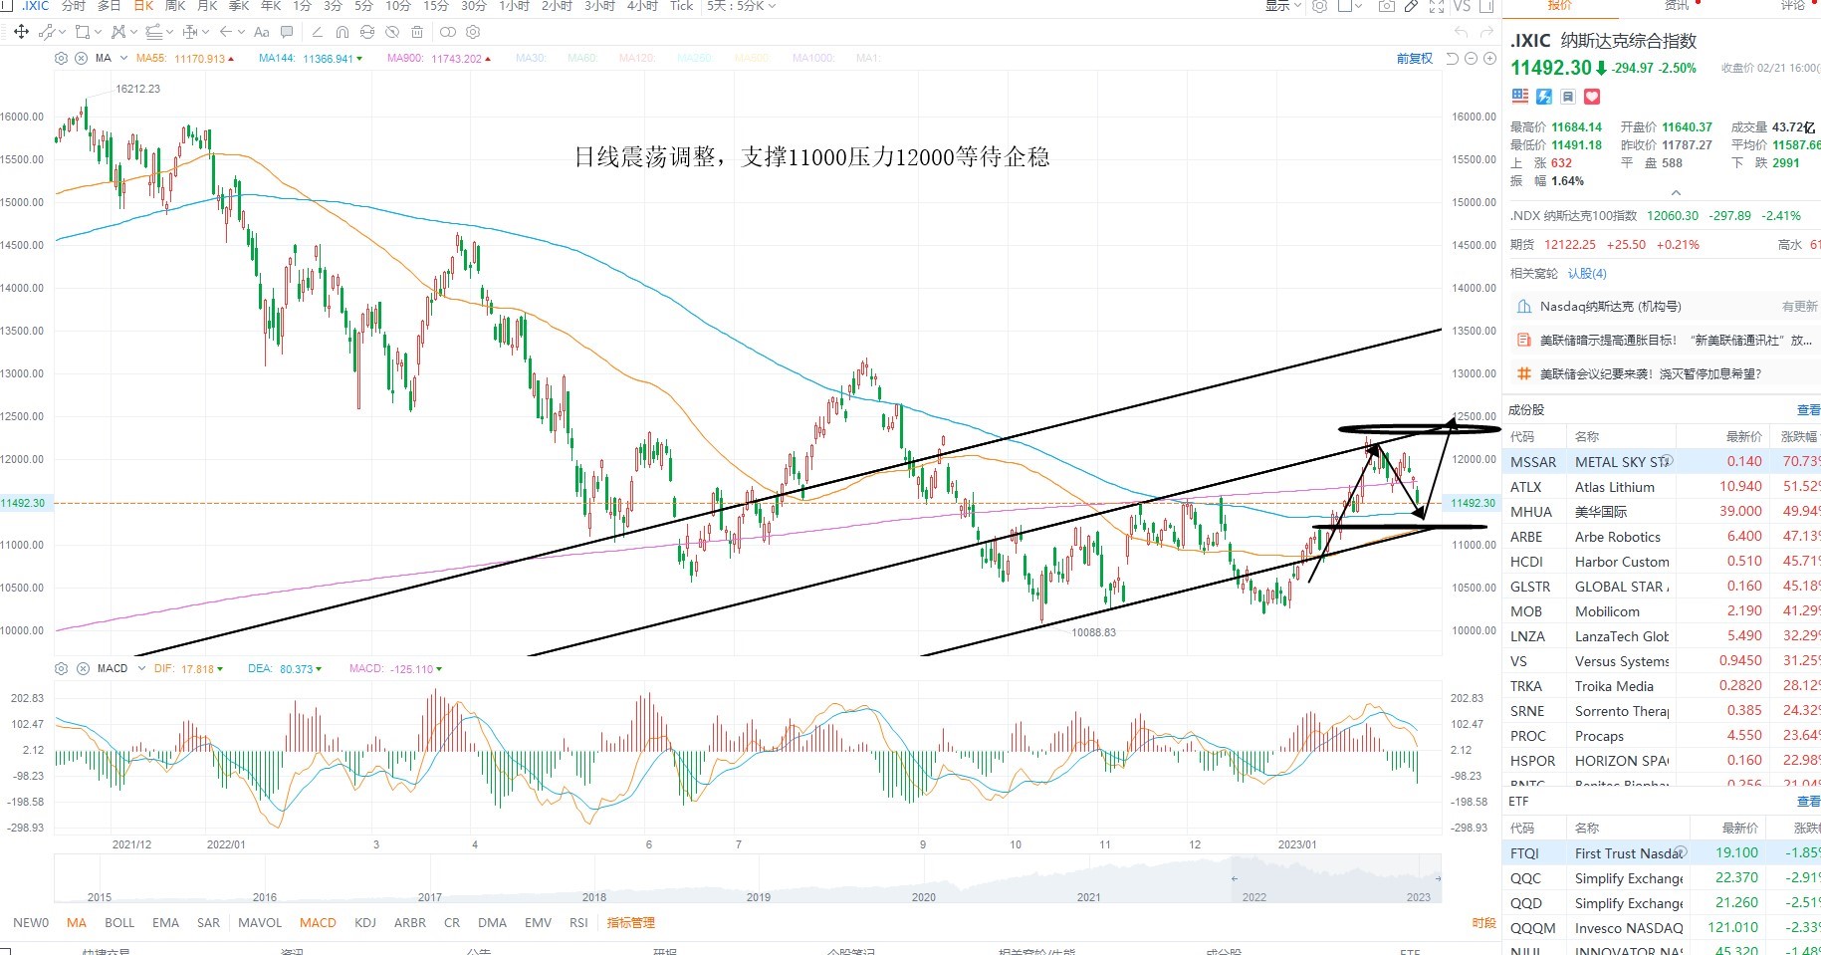1821x955 pixels.
Task: Expand the MA indicator dropdown arrow
Action: pyautogui.click(x=123, y=59)
